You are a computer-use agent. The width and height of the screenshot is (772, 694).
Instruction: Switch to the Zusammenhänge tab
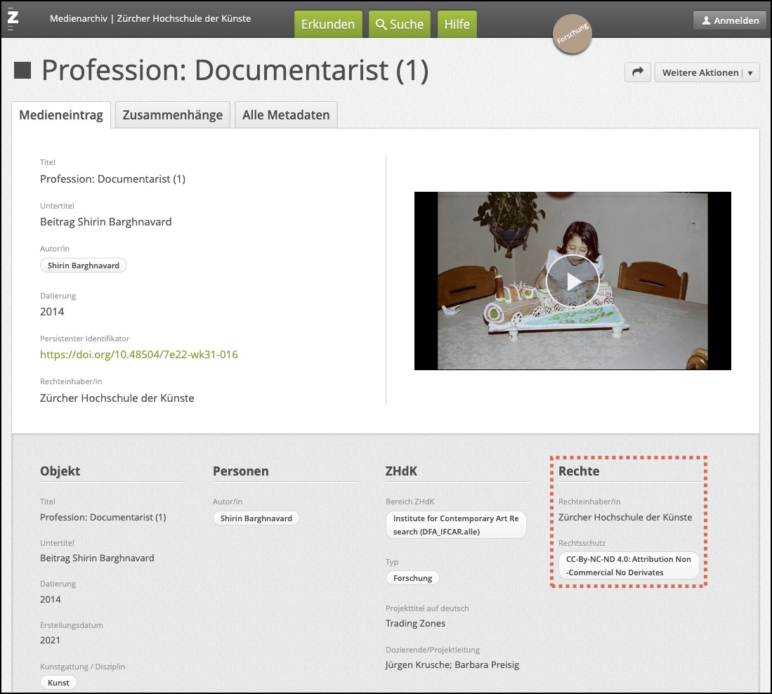click(172, 115)
